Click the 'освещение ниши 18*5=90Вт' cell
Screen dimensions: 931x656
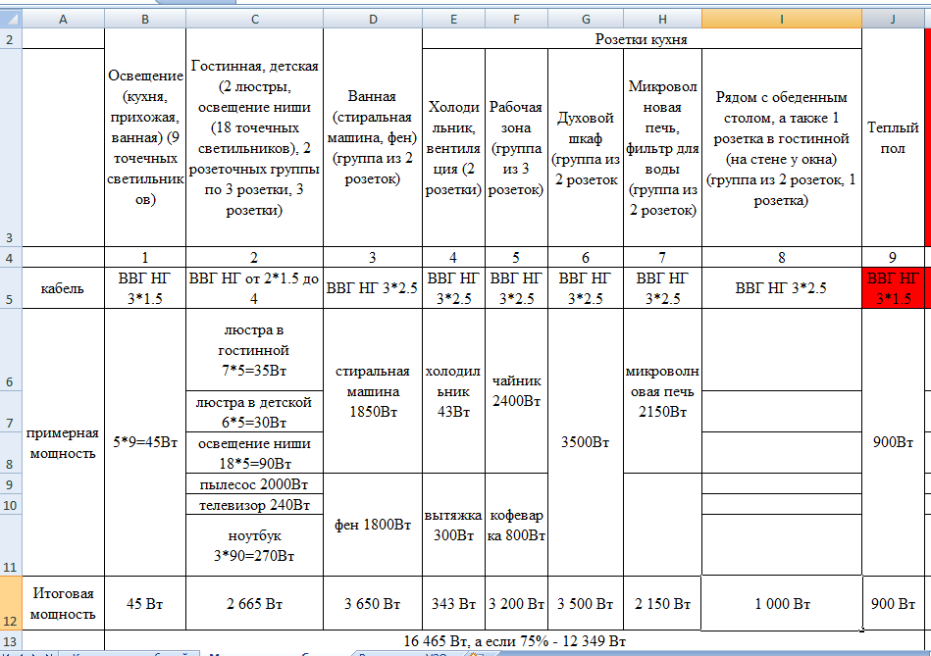point(255,453)
